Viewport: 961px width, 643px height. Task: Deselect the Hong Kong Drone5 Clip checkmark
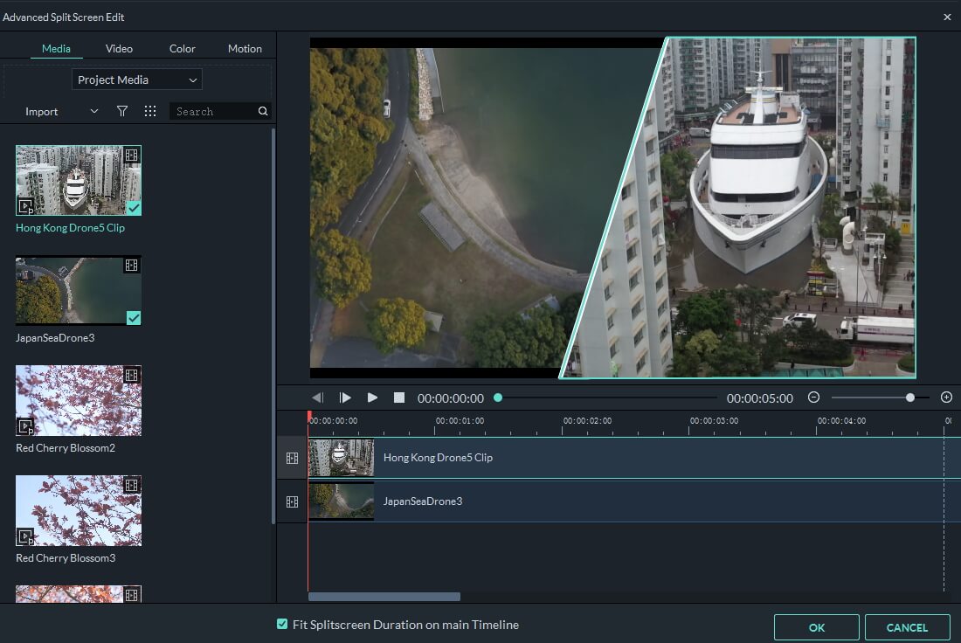click(x=133, y=209)
